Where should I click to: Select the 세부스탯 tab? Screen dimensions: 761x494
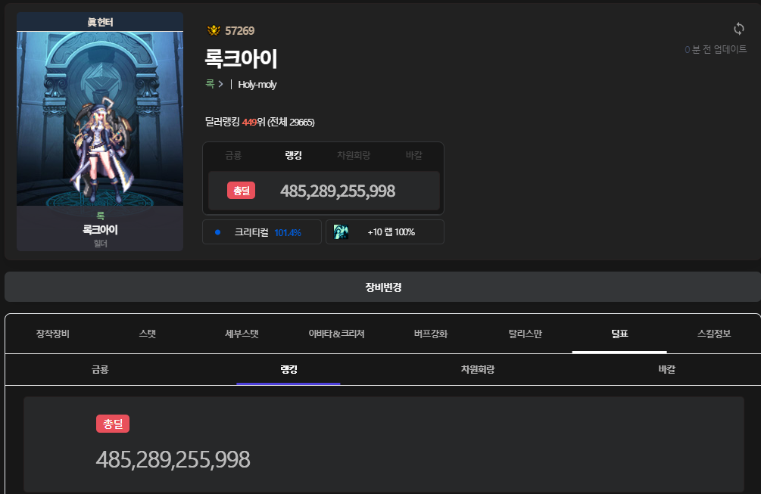point(242,334)
